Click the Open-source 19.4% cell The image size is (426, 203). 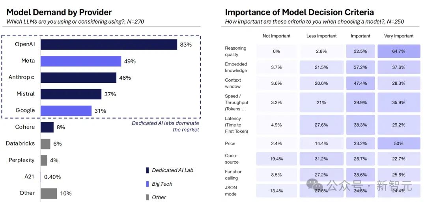(276, 159)
